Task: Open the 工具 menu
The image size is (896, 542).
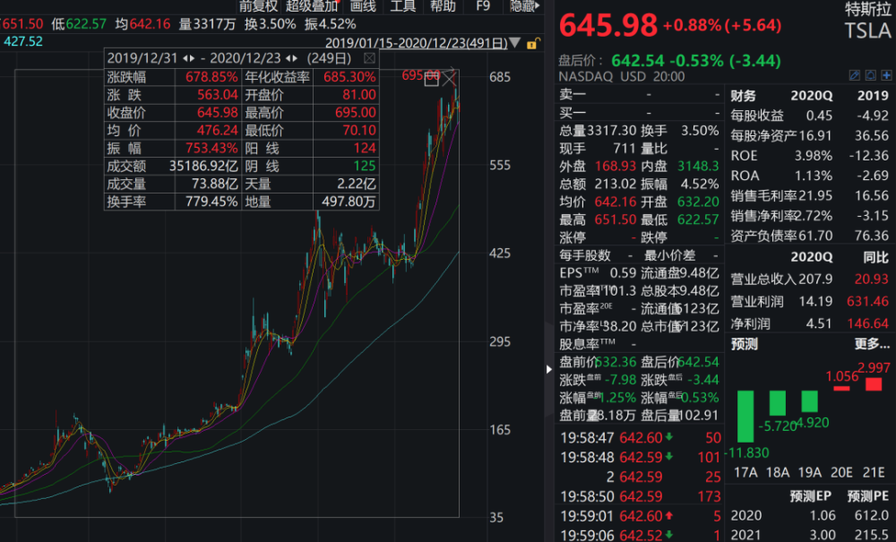Action: 403,6
